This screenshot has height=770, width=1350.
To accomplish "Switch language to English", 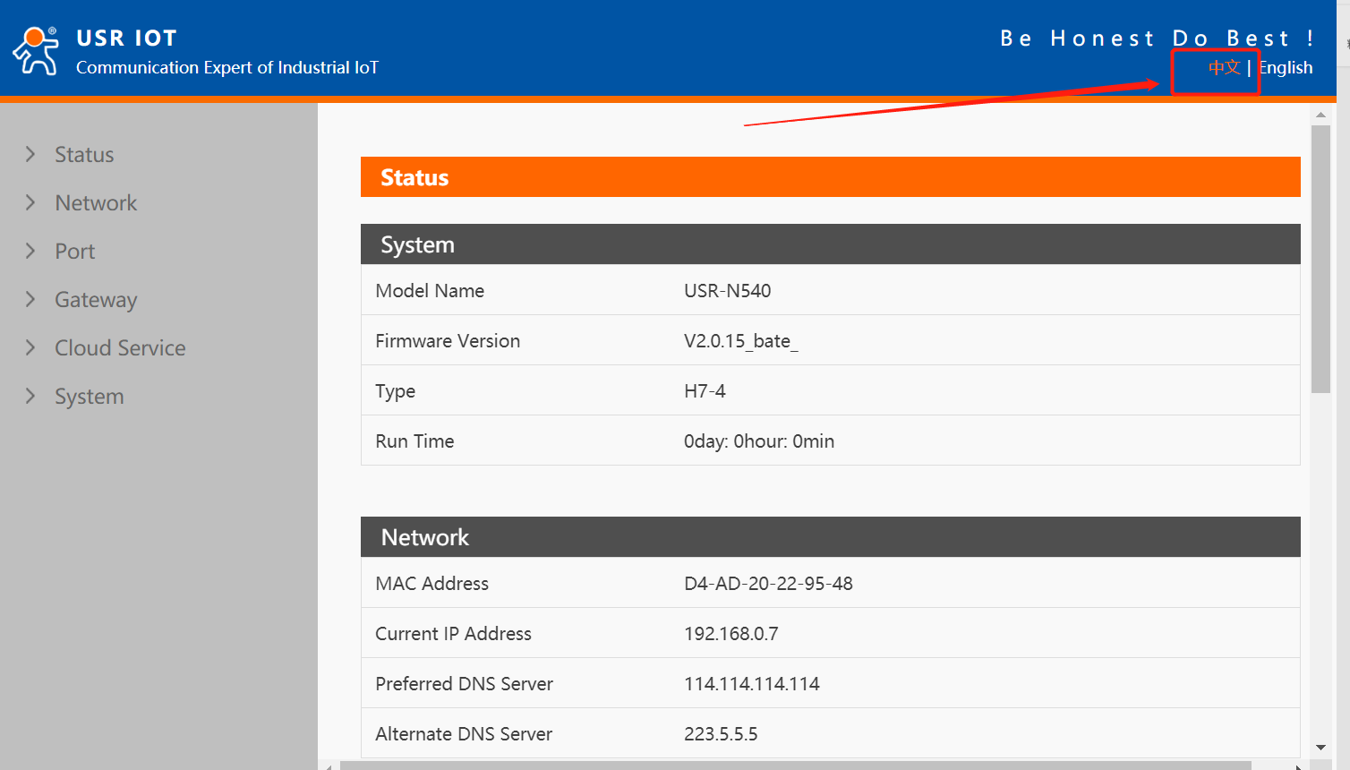I will (1286, 68).
